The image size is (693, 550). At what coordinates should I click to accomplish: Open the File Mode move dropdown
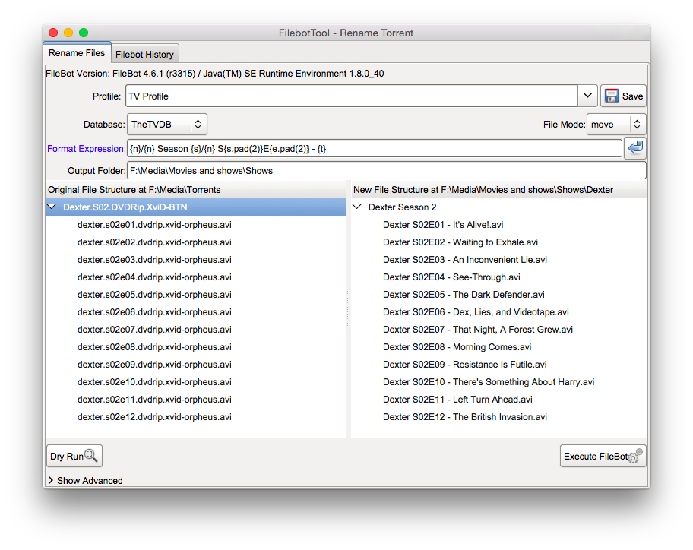616,125
